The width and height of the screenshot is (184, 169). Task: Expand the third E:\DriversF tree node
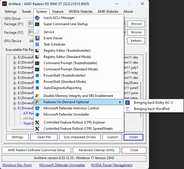14,68
